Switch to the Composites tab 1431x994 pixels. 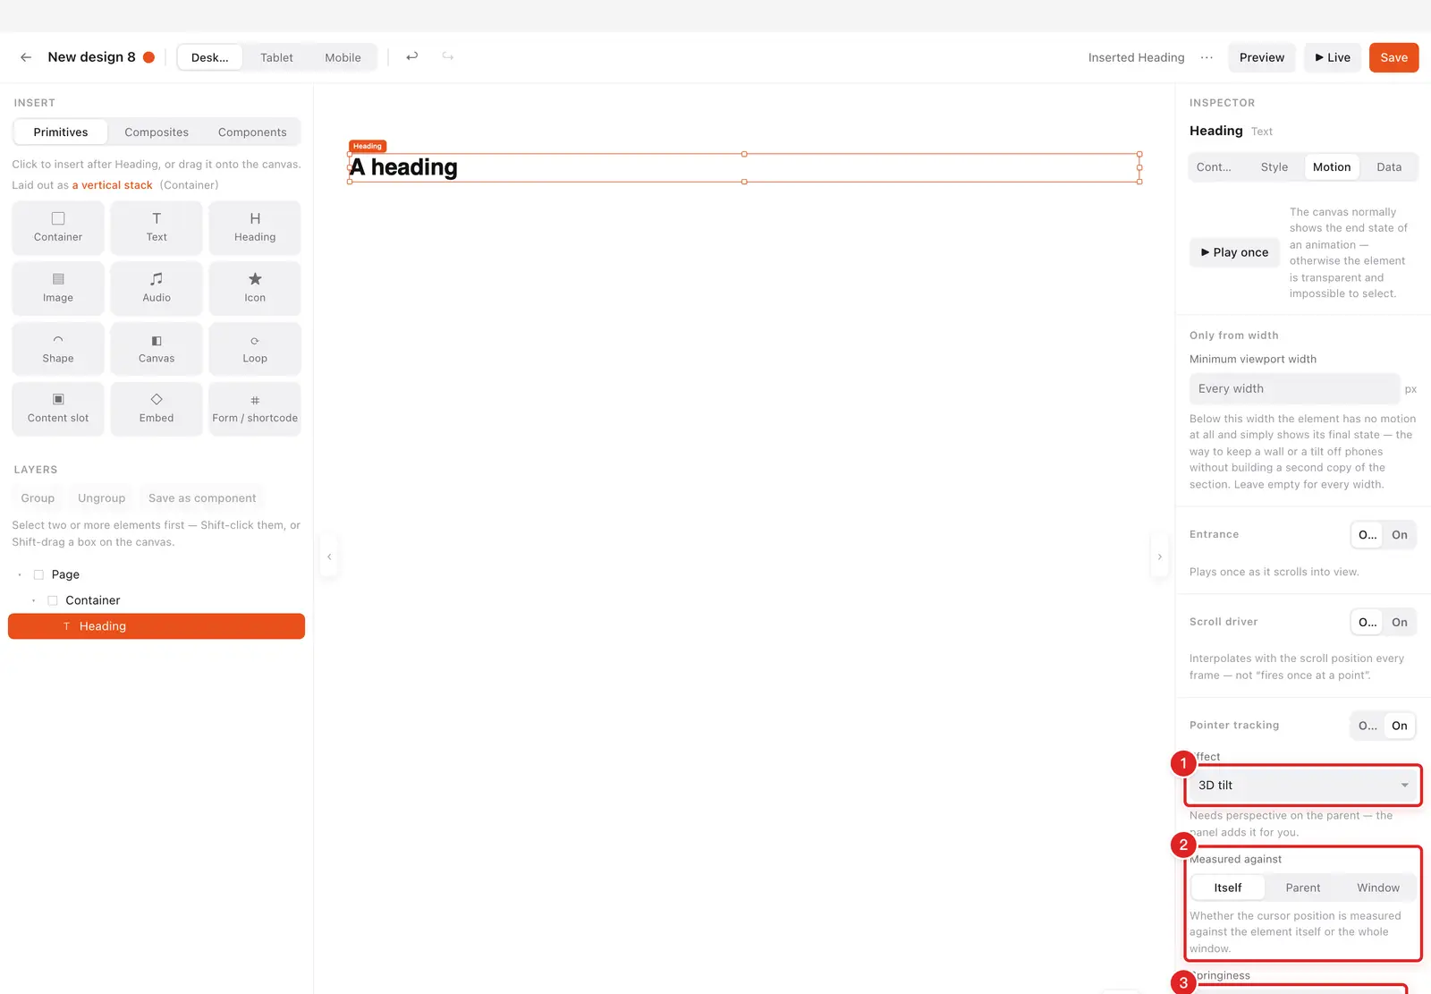click(157, 132)
